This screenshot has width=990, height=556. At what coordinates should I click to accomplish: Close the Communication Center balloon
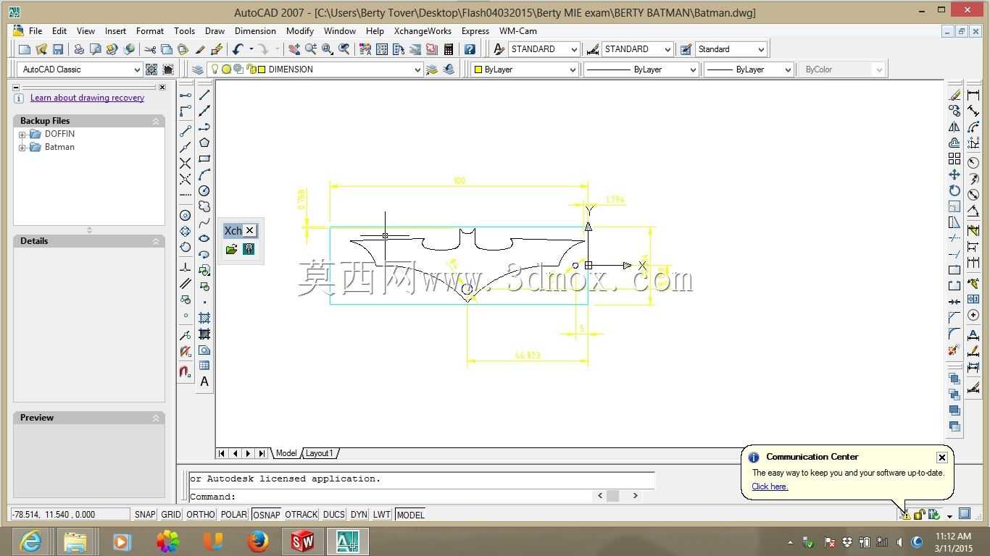point(941,457)
